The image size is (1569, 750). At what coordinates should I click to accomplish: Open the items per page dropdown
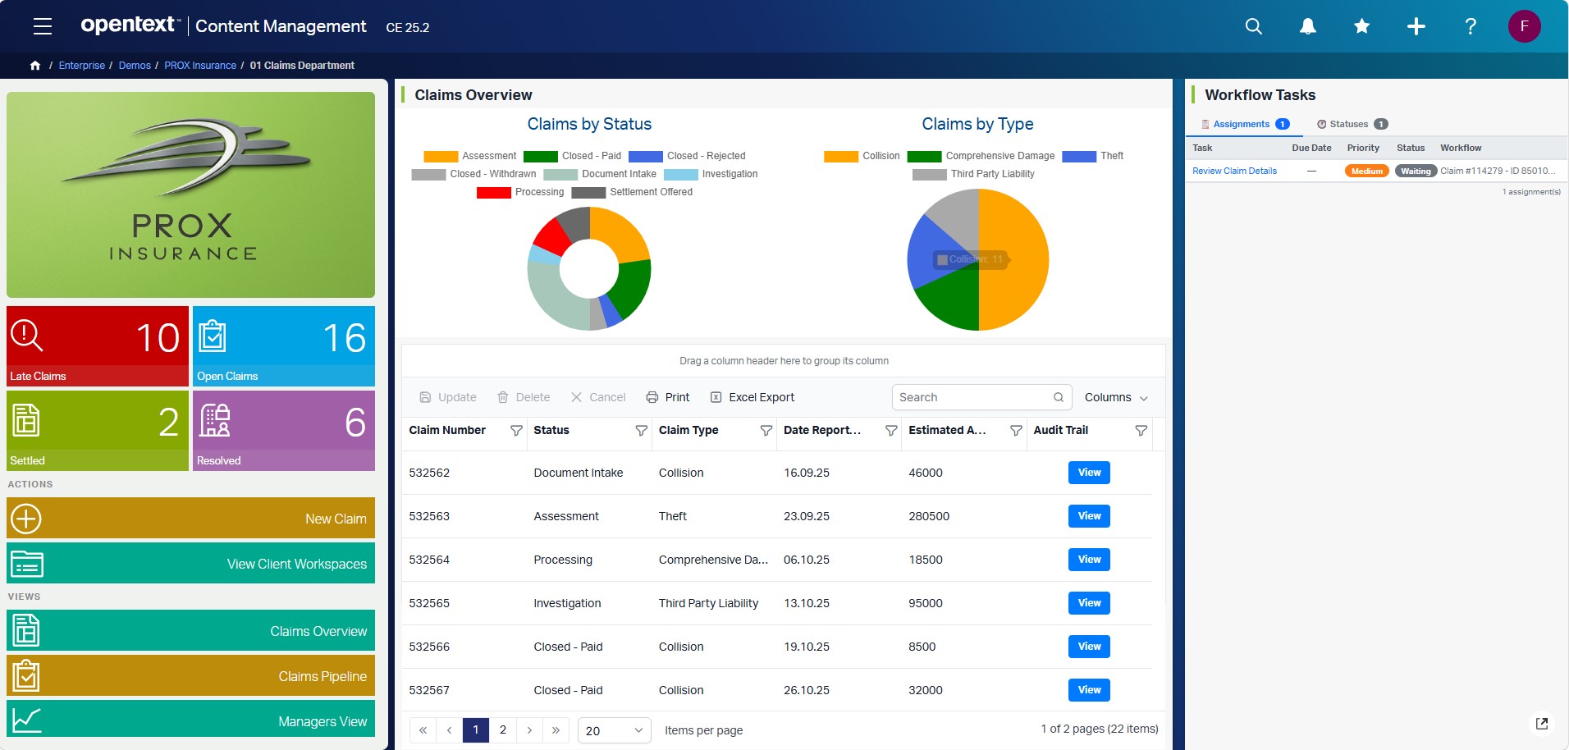615,730
